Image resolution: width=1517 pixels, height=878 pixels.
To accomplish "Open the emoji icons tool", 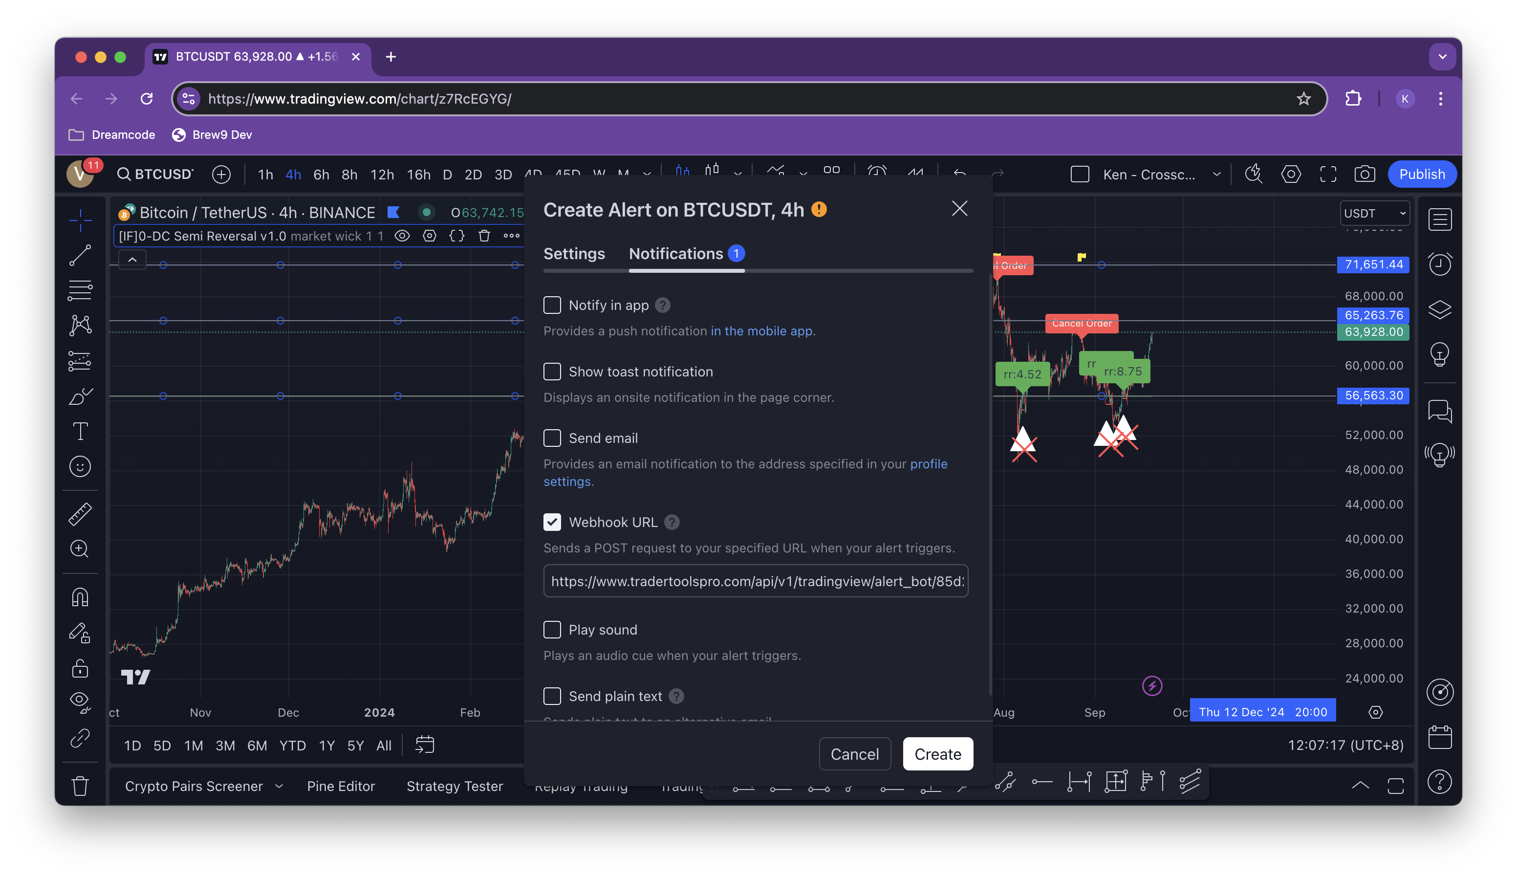I will click(x=80, y=467).
